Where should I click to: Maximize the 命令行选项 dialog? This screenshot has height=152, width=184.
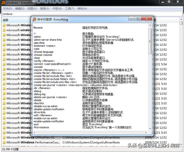pos(138,18)
